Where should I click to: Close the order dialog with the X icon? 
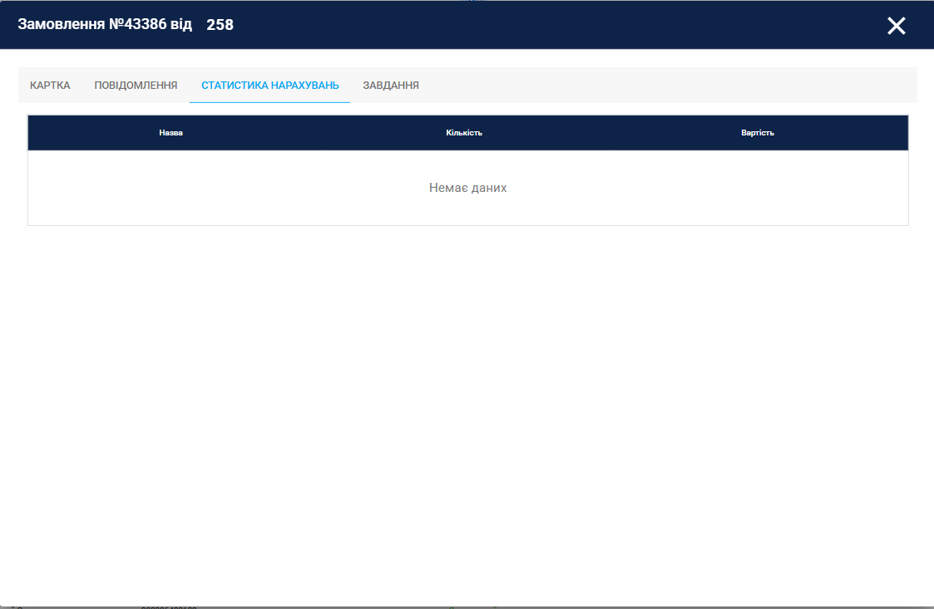[x=896, y=26]
